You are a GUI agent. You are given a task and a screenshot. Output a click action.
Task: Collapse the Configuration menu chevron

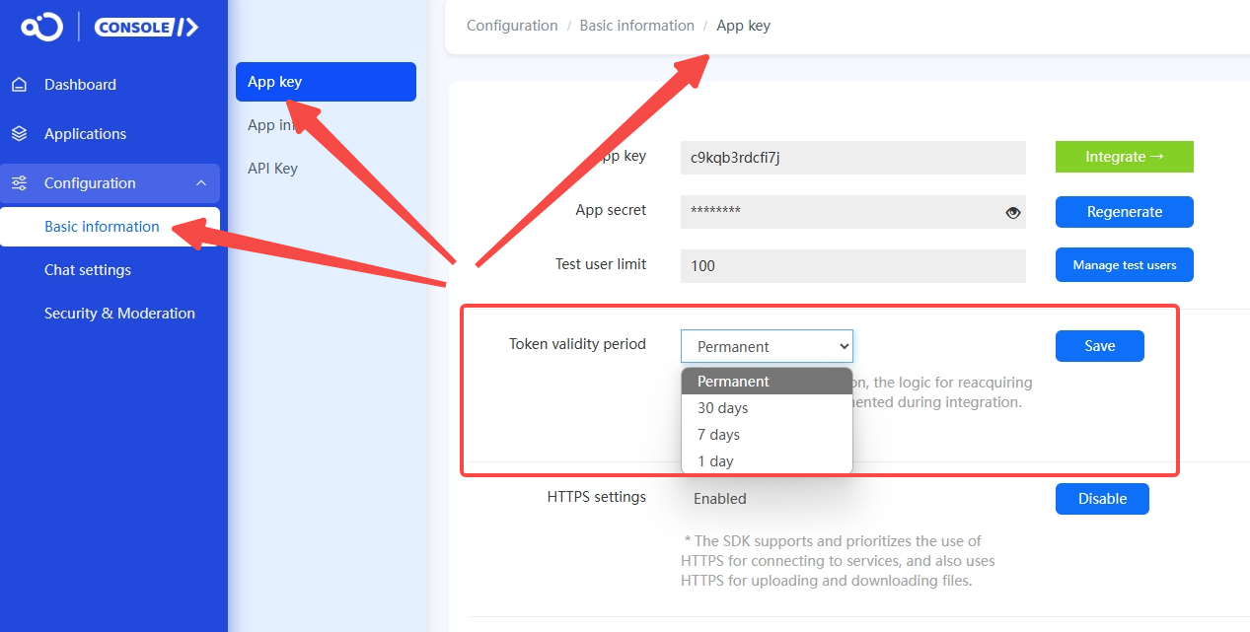click(x=200, y=183)
